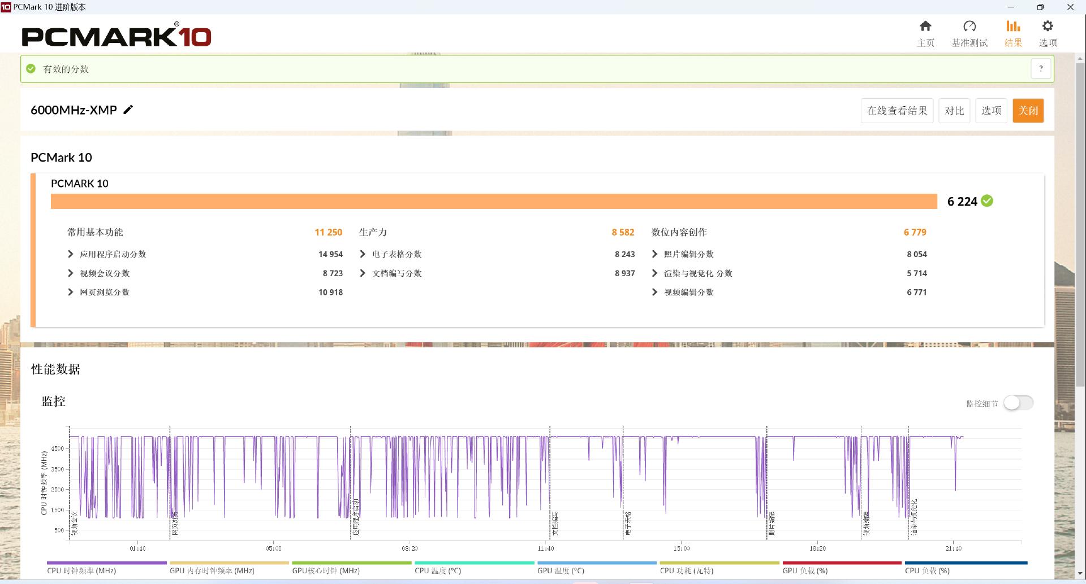
Task: Open Options (选项) gear icon in top navigation
Action: coord(1048,27)
